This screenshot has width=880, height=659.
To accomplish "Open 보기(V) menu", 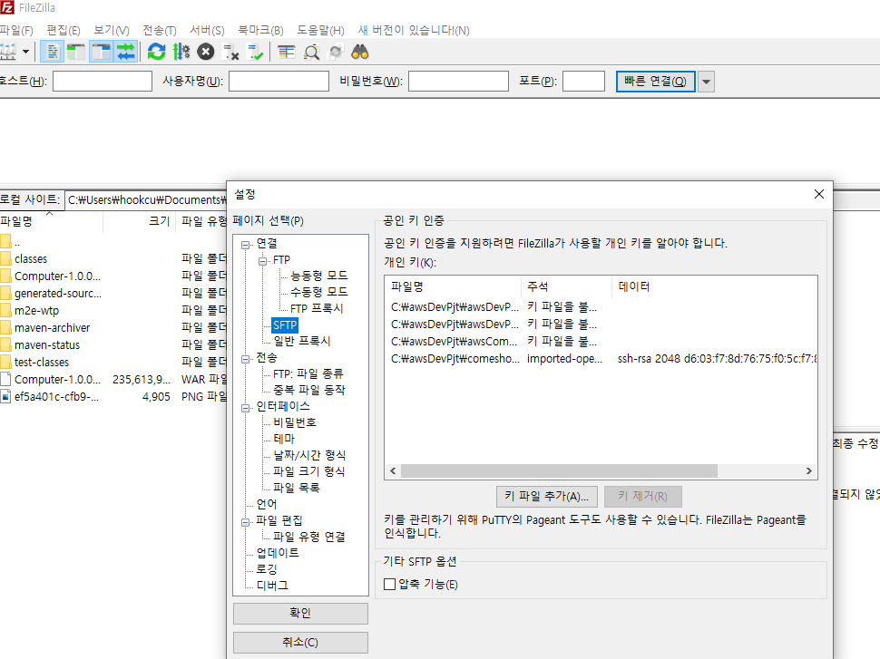I will tap(111, 30).
